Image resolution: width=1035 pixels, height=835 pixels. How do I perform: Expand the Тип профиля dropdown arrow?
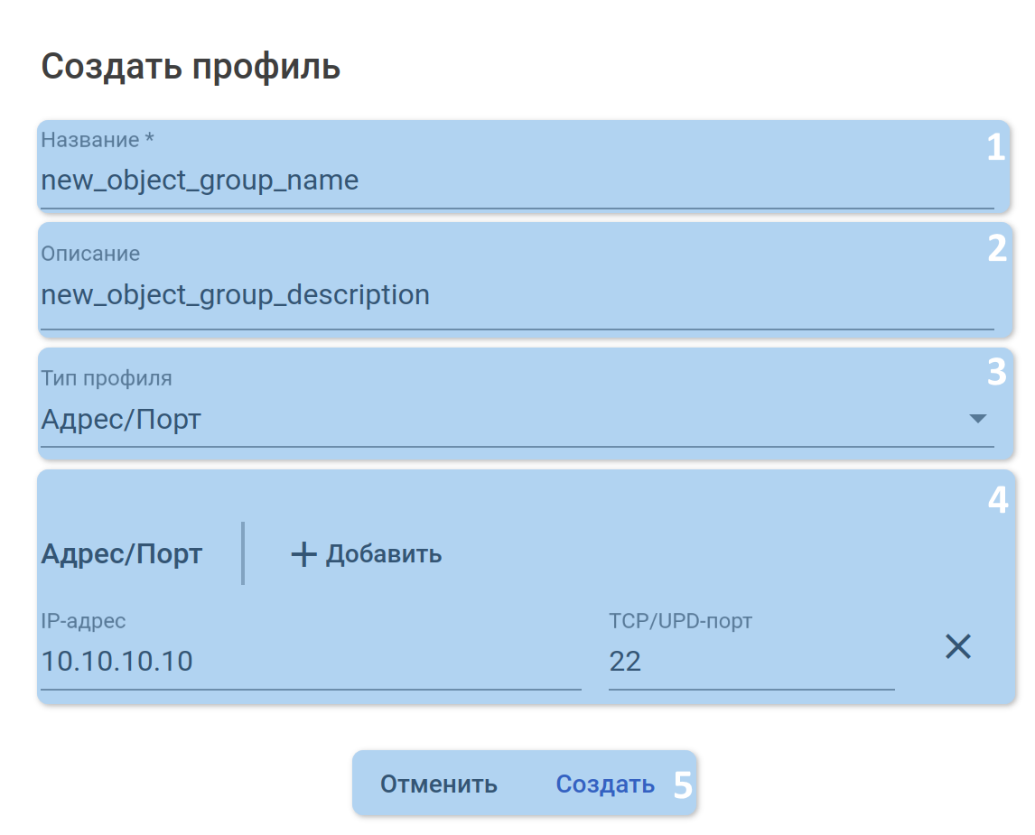(977, 419)
